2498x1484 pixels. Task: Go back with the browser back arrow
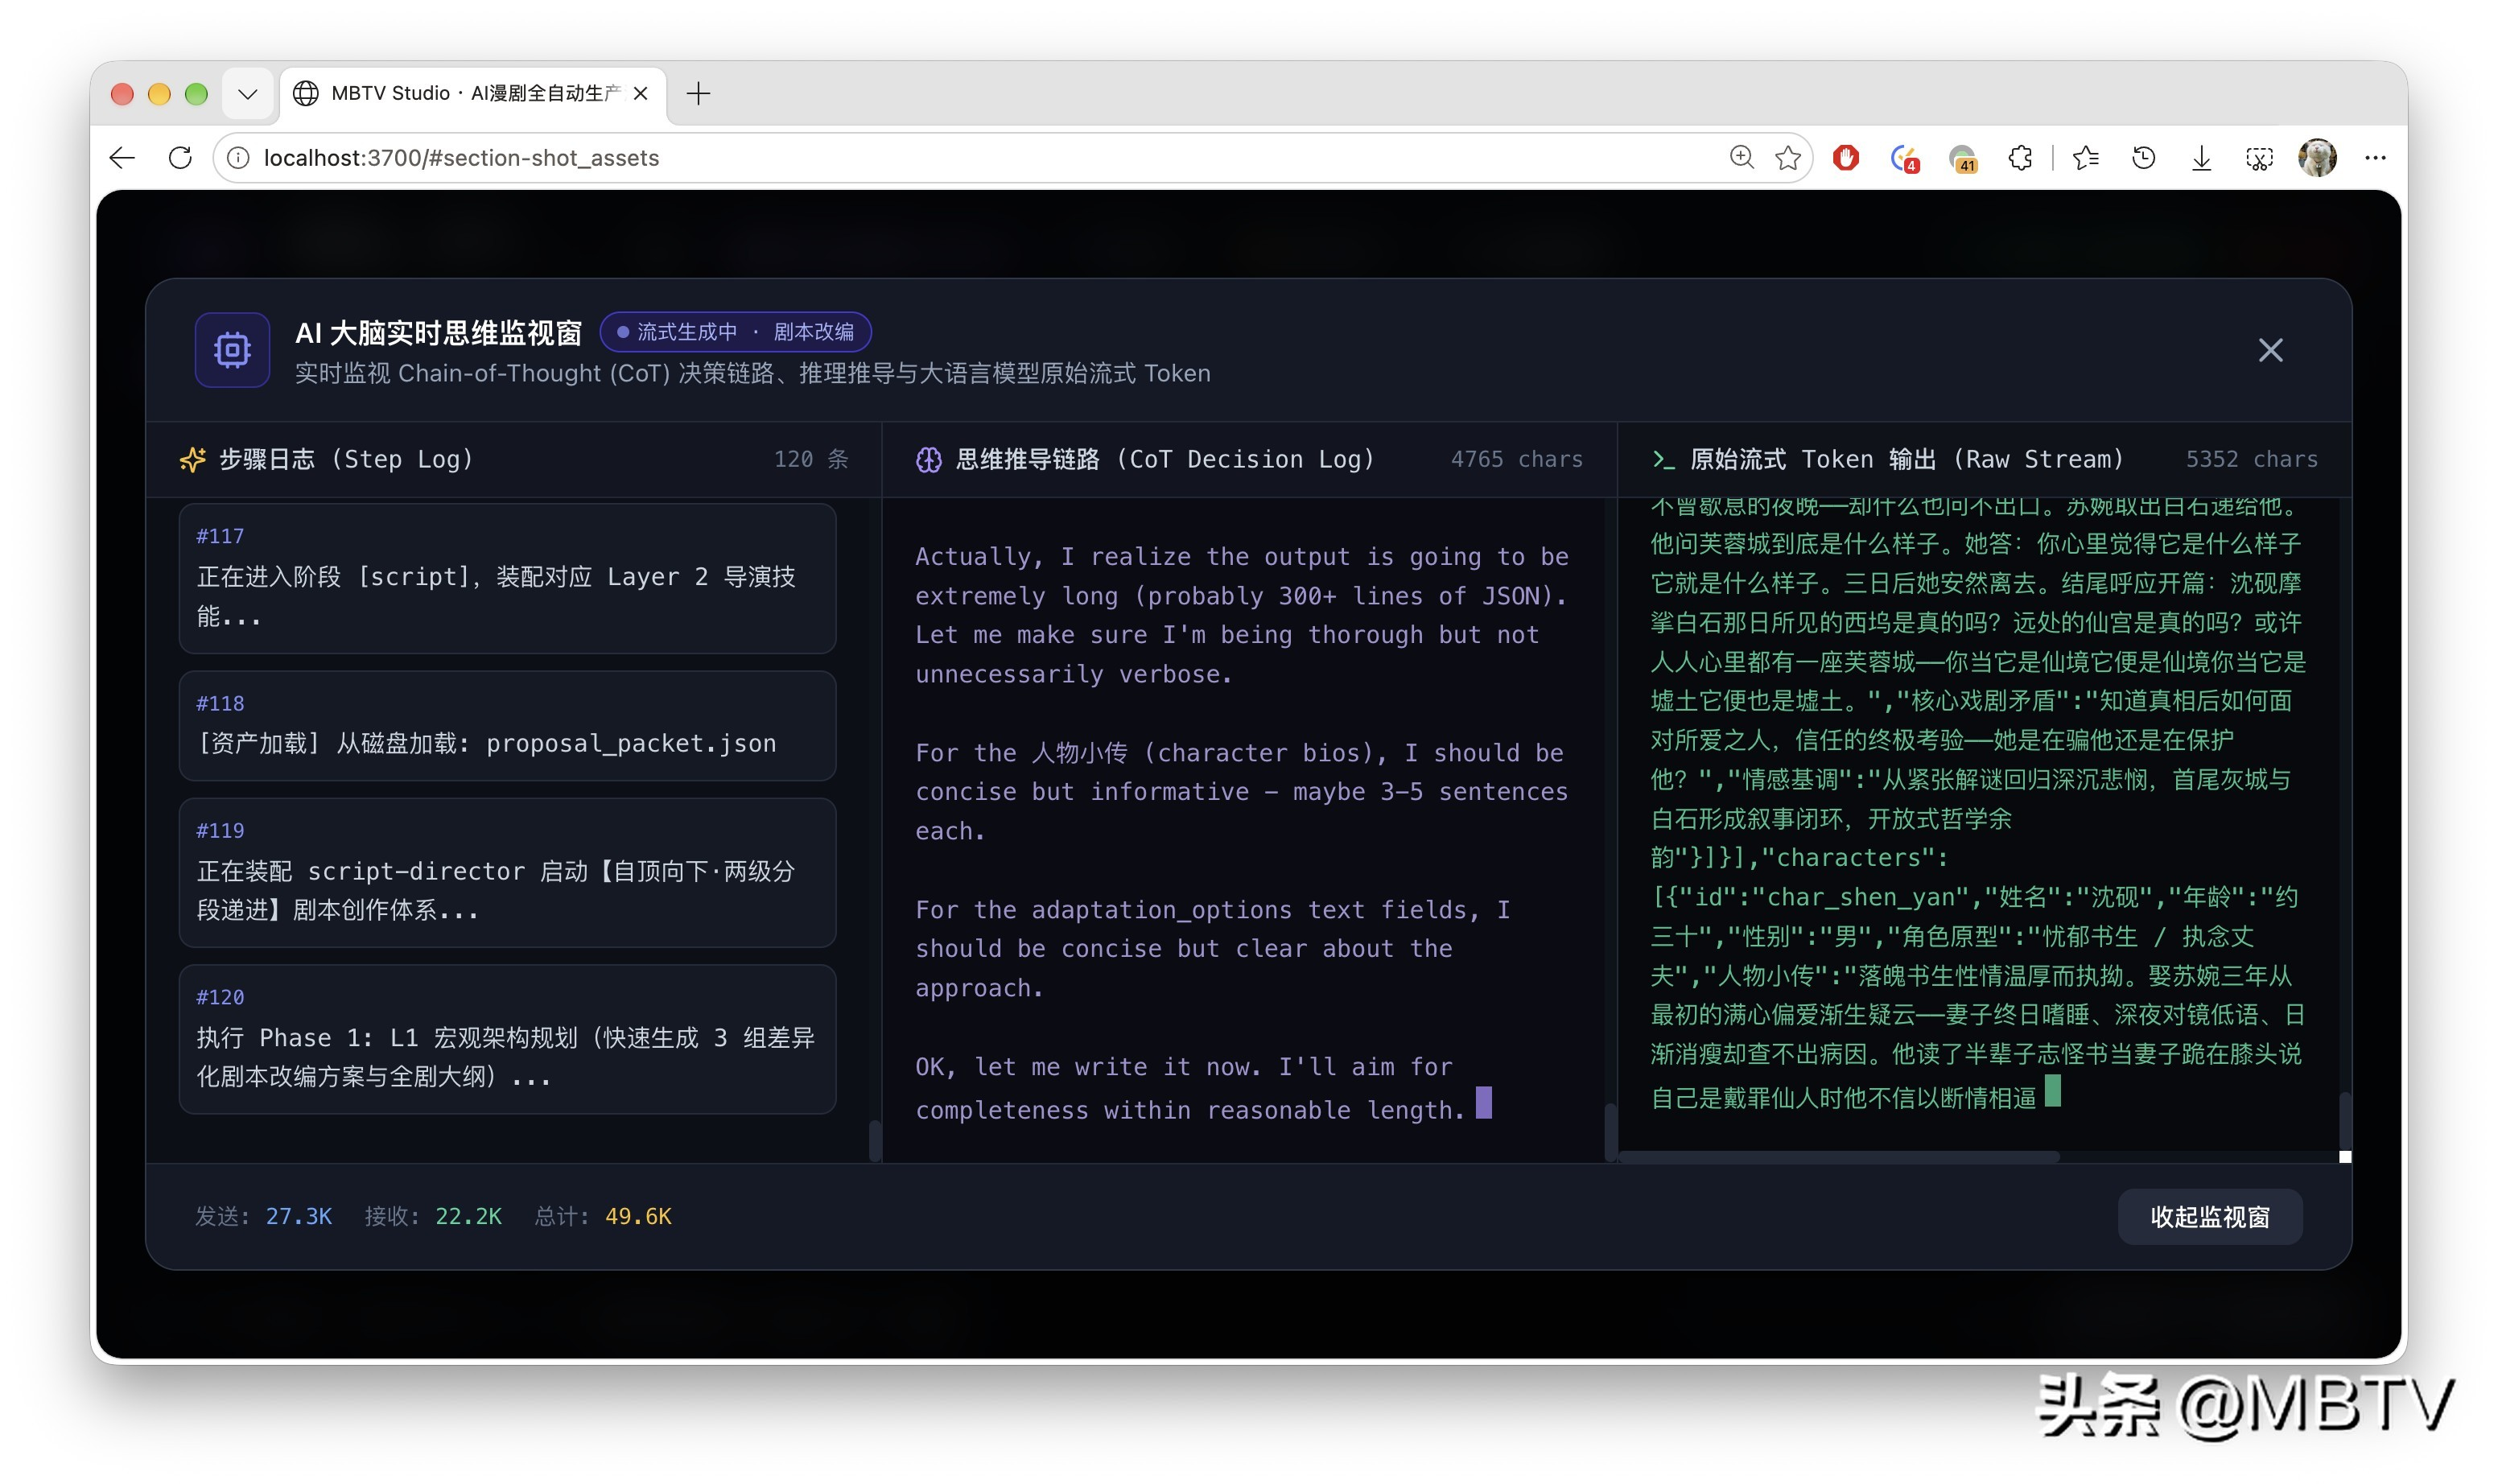click(122, 157)
